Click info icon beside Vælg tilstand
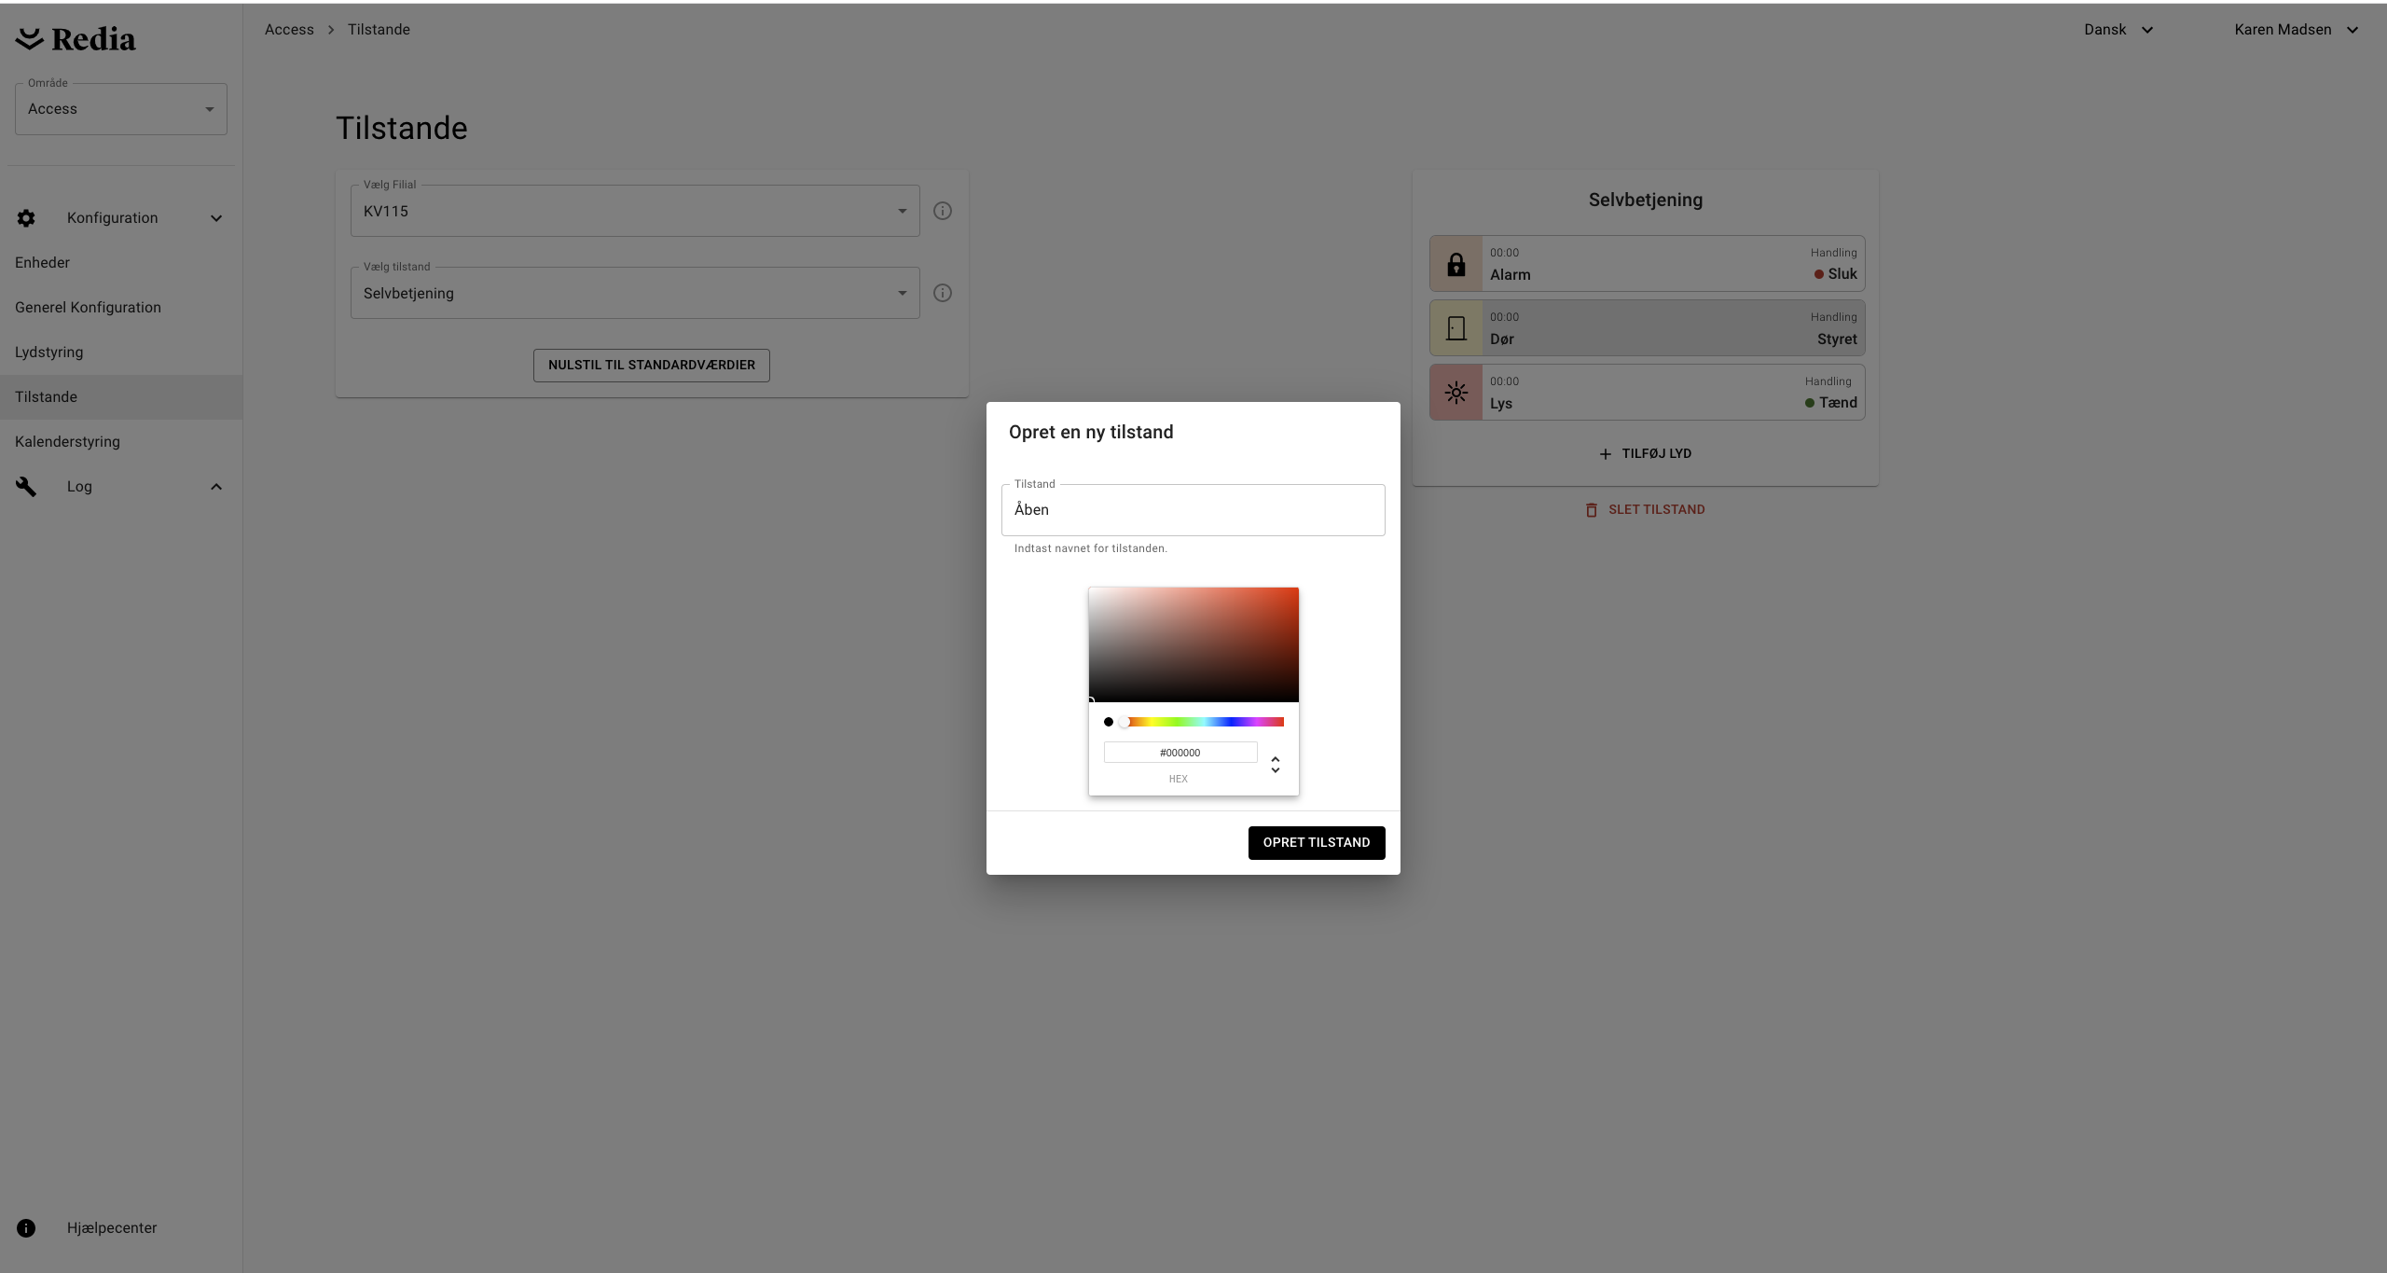Image resolution: width=2387 pixels, height=1273 pixels. (x=943, y=293)
